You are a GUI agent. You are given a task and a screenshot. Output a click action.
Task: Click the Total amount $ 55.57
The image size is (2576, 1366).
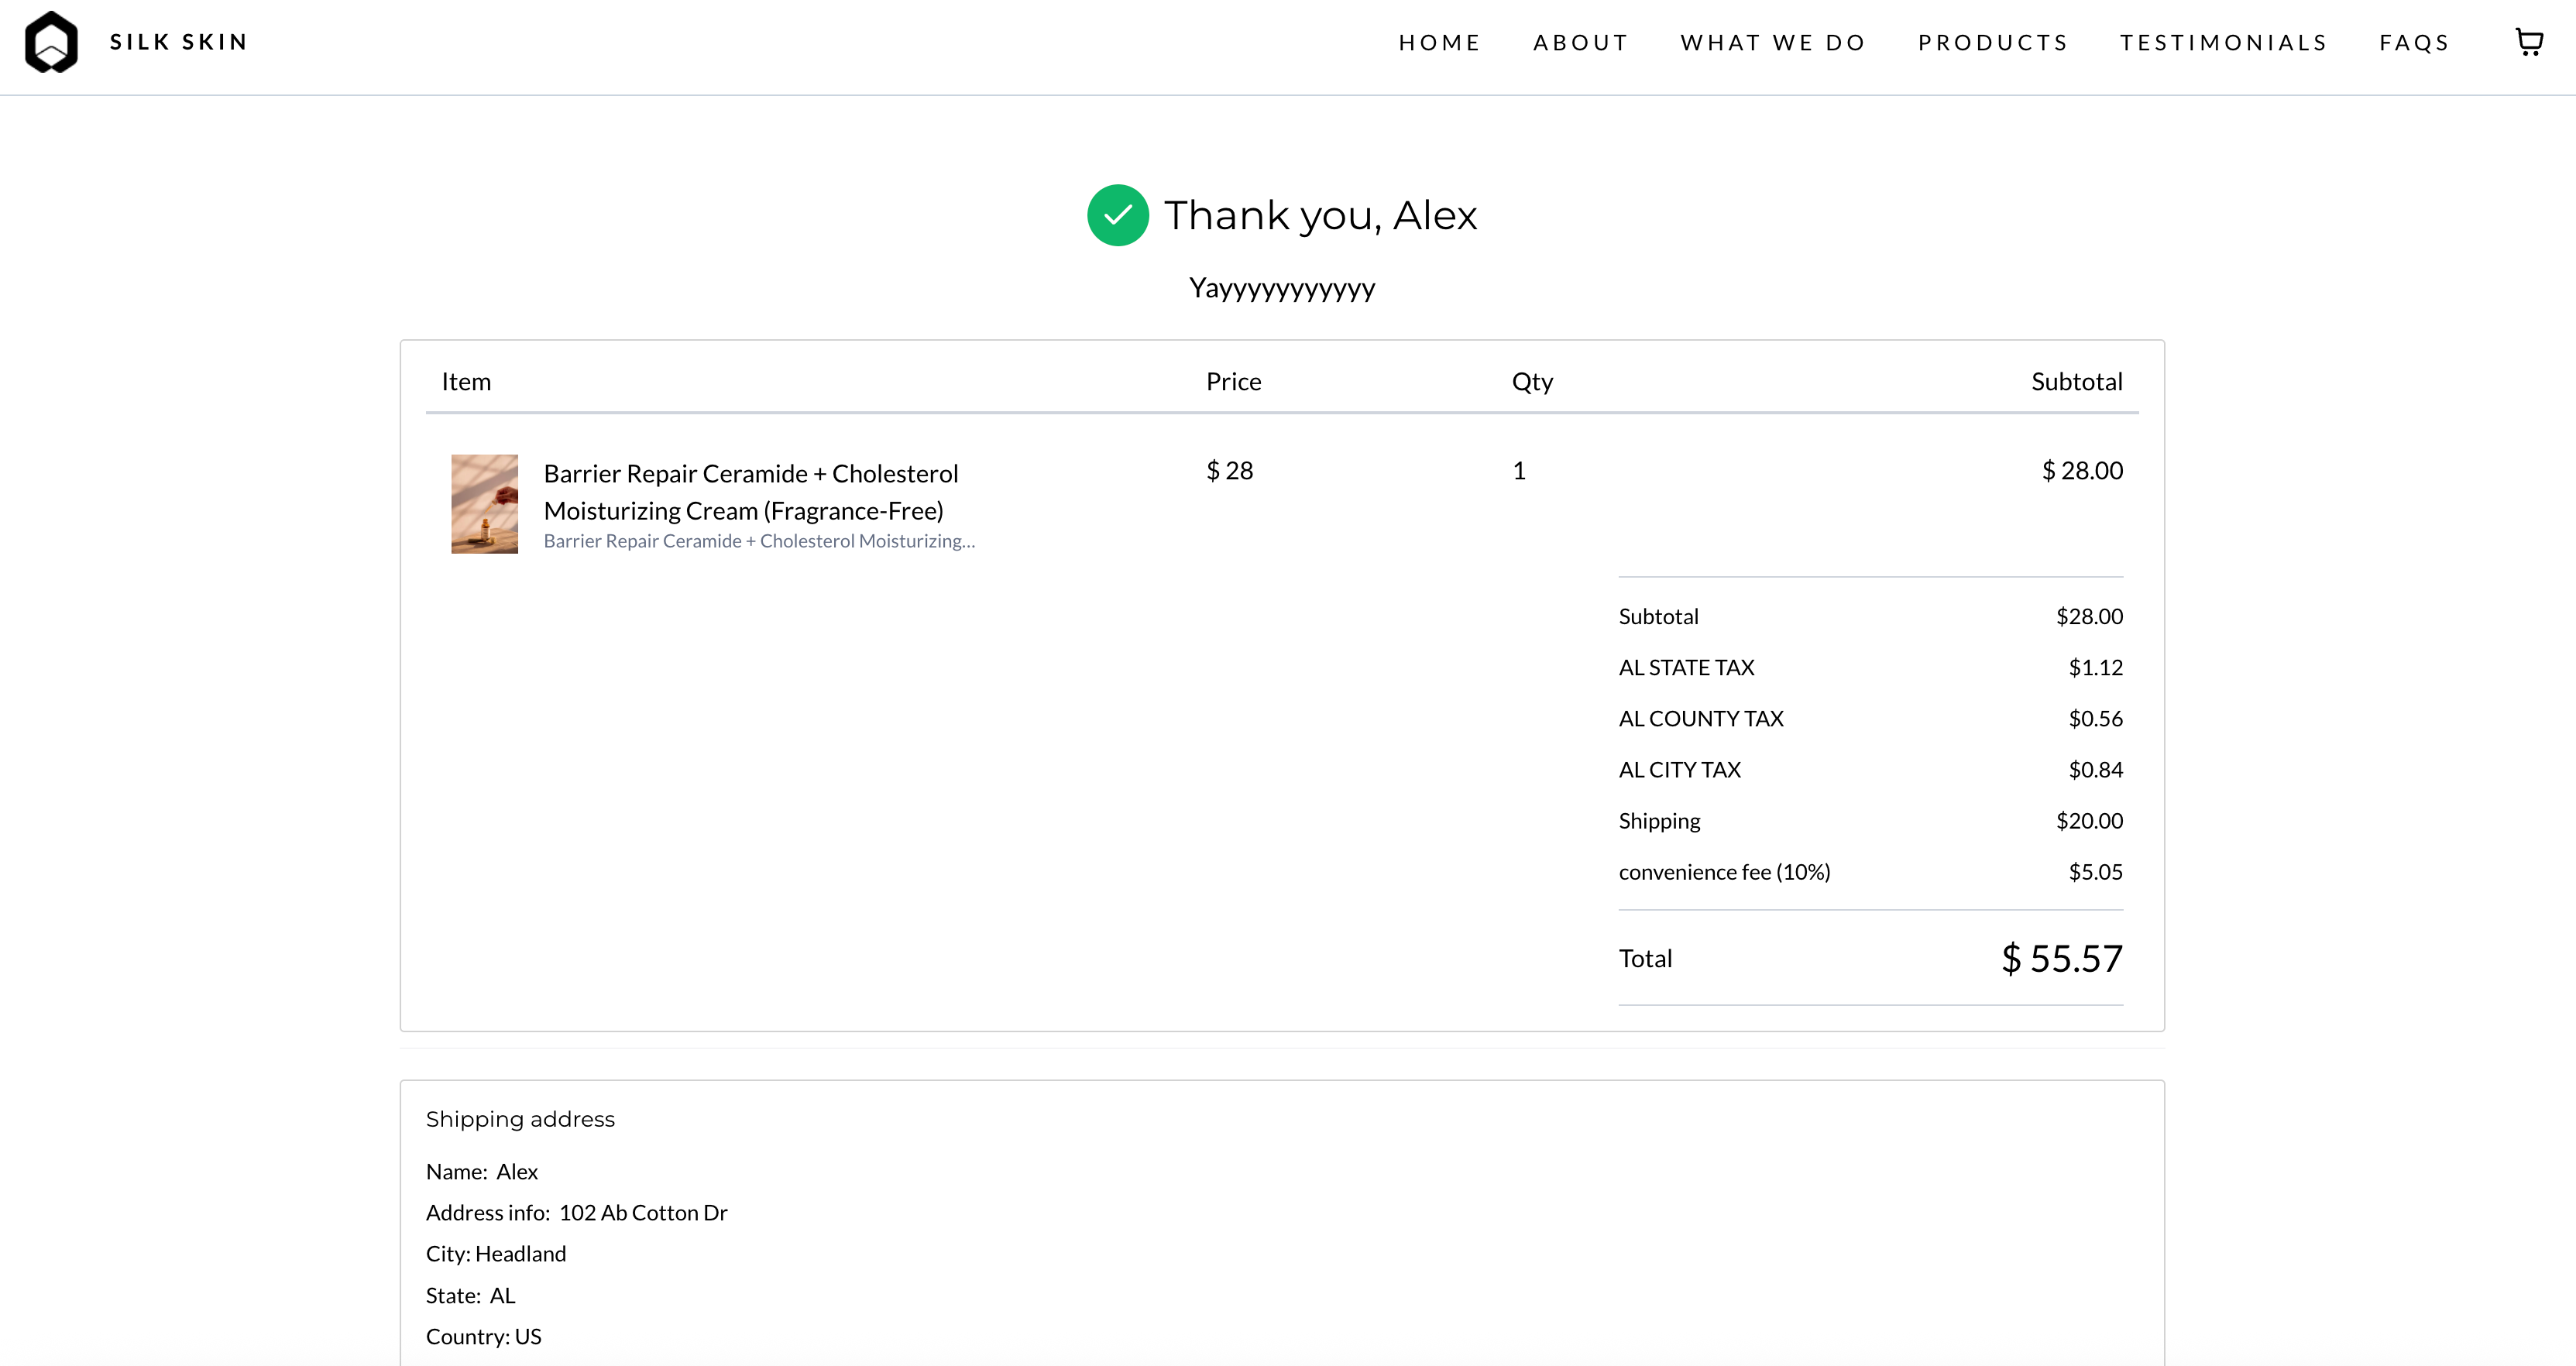(x=2061, y=959)
